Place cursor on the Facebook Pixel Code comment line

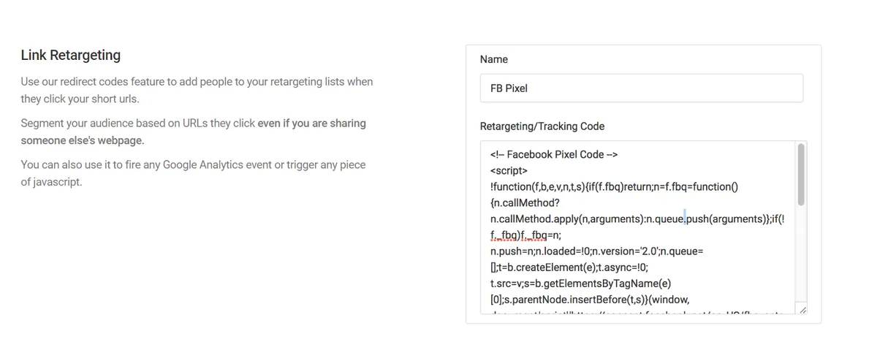pyautogui.click(x=555, y=154)
